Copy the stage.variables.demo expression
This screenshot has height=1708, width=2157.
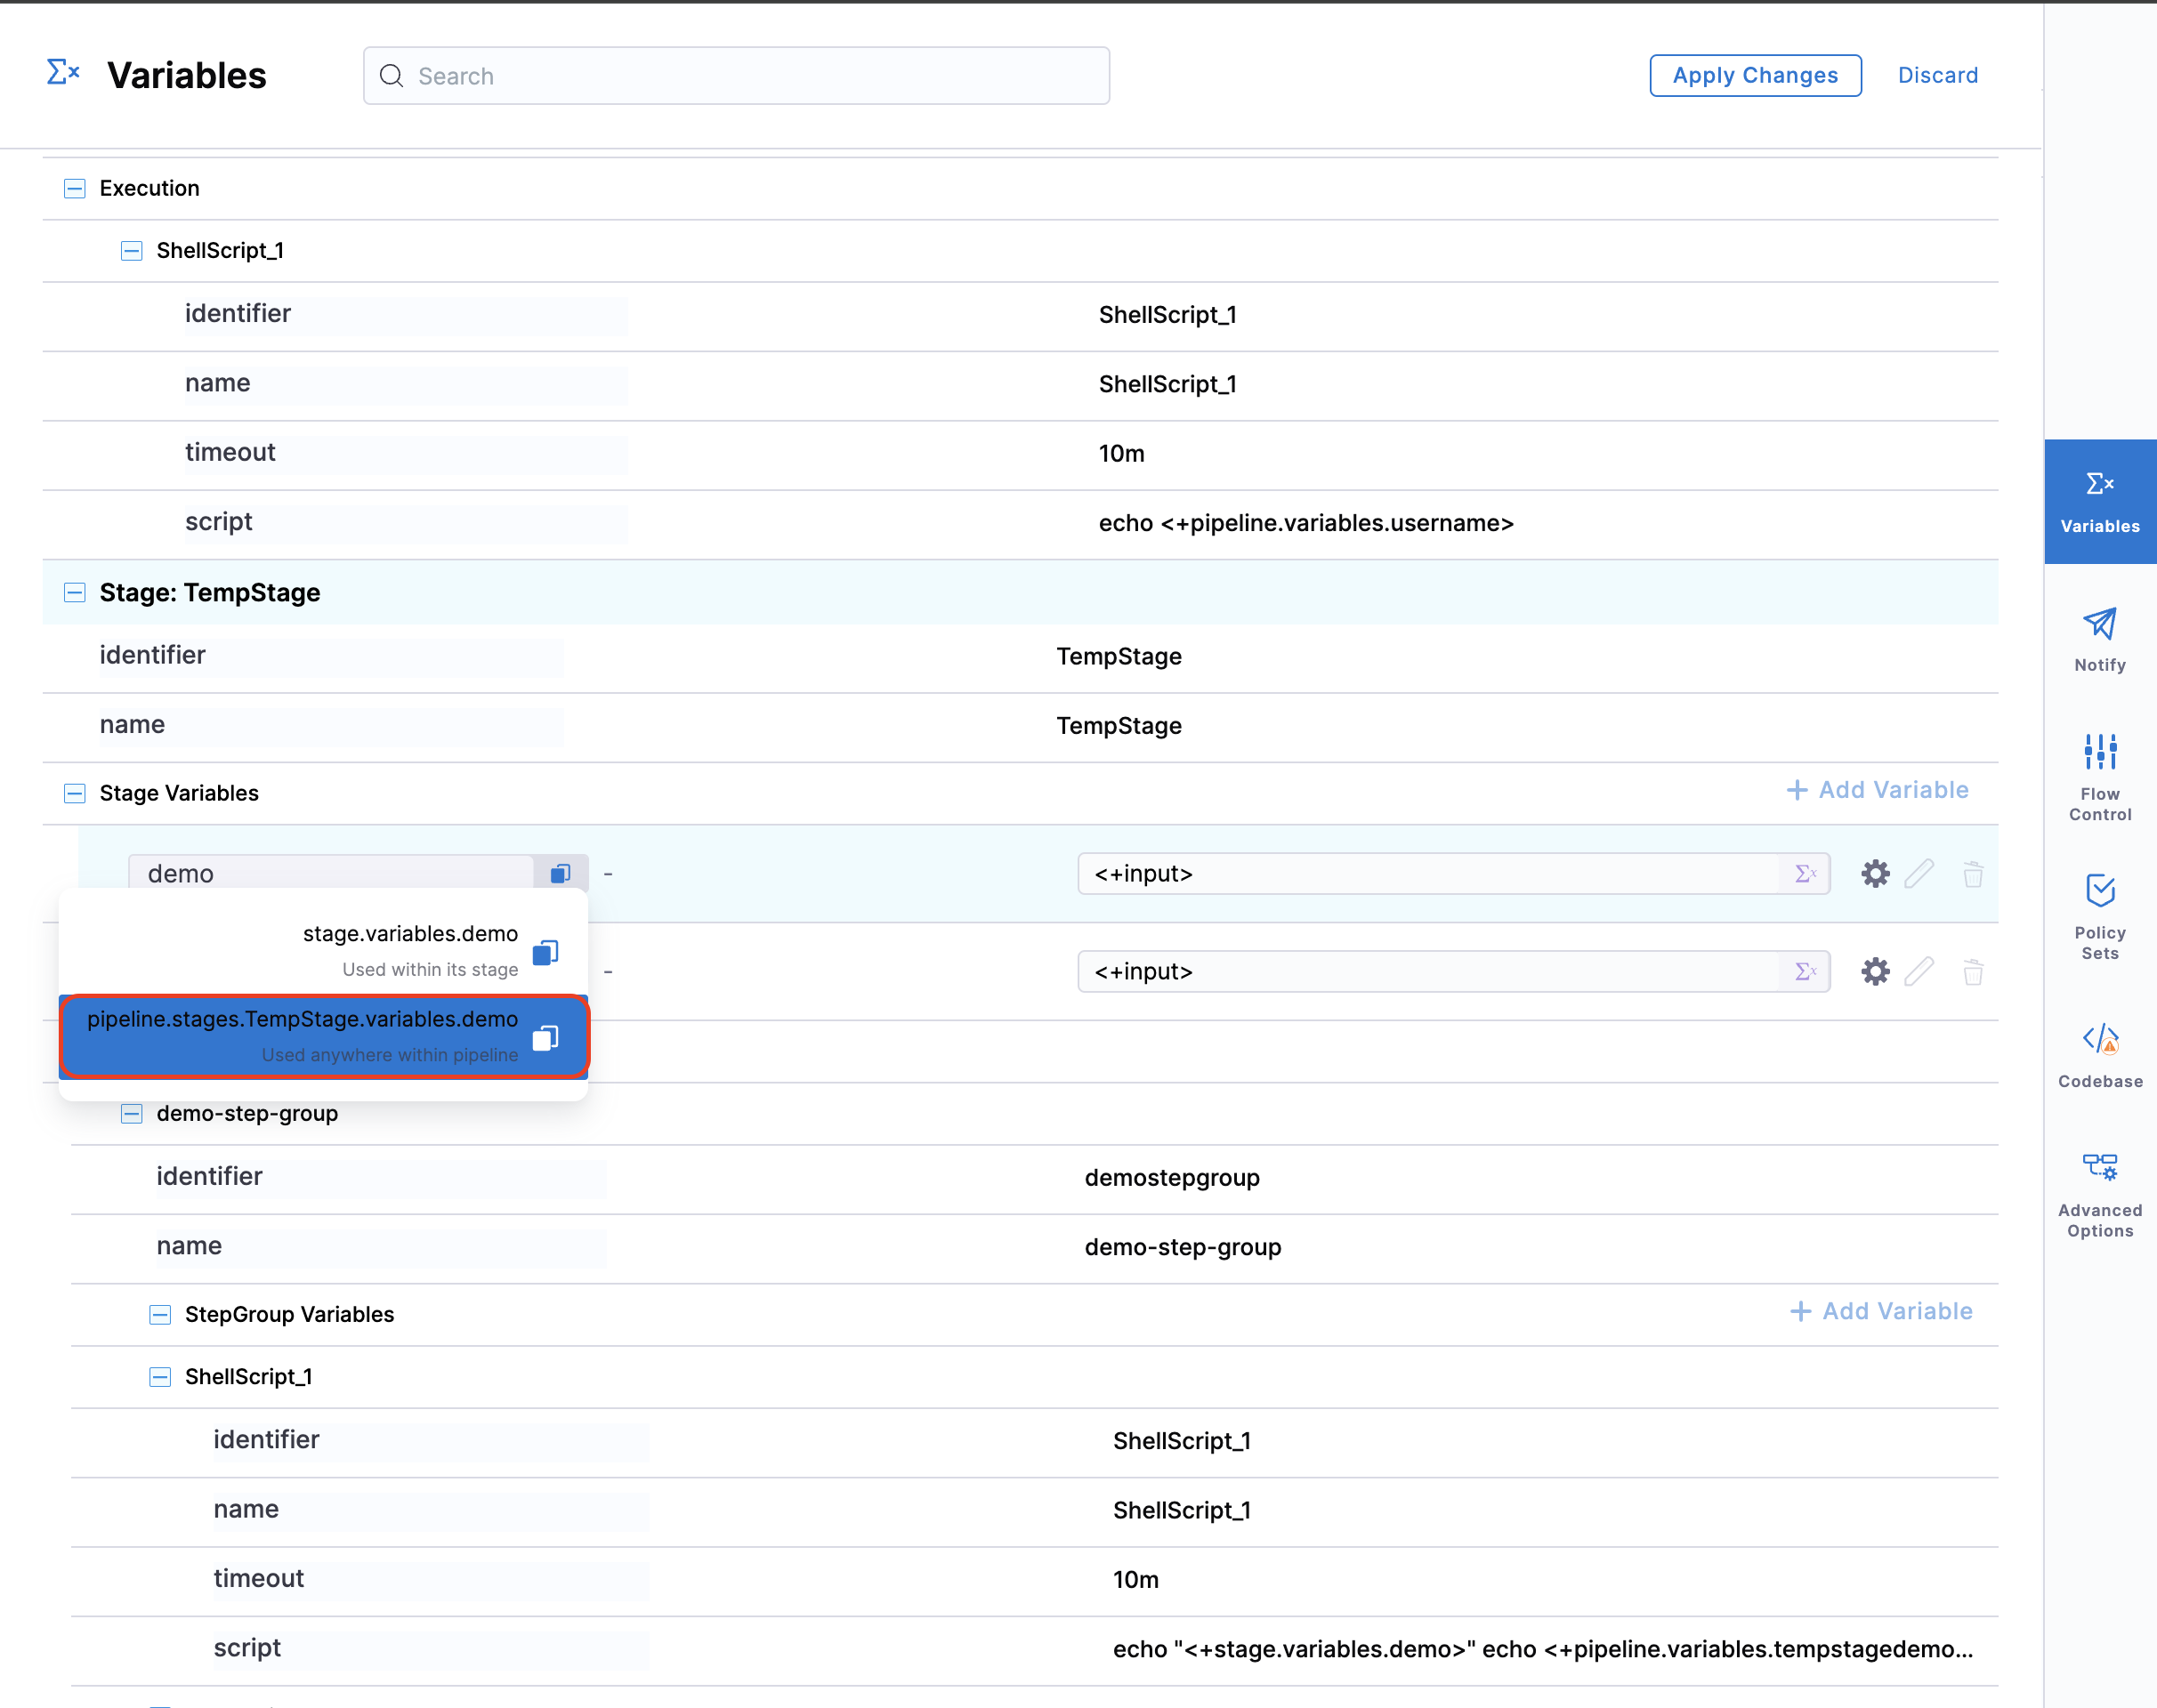pyautogui.click(x=545, y=952)
